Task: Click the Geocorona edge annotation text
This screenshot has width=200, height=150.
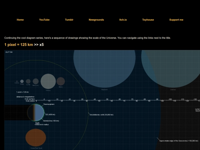Action: 179,141
